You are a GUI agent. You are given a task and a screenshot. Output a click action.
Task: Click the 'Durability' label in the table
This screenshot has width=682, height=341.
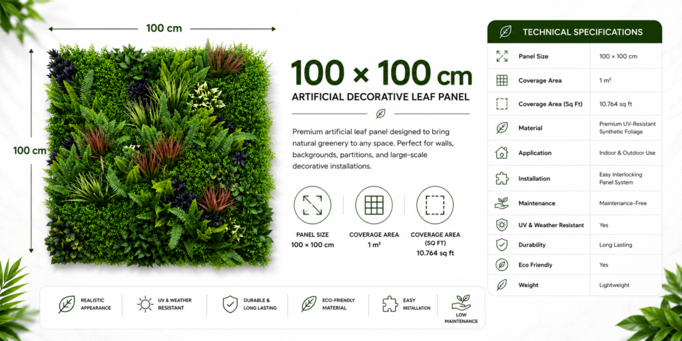pyautogui.click(x=532, y=245)
